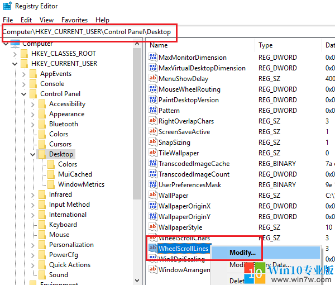335x285 pixels.
Task: Click the SnapSizing string icon
Action: [x=153, y=142]
